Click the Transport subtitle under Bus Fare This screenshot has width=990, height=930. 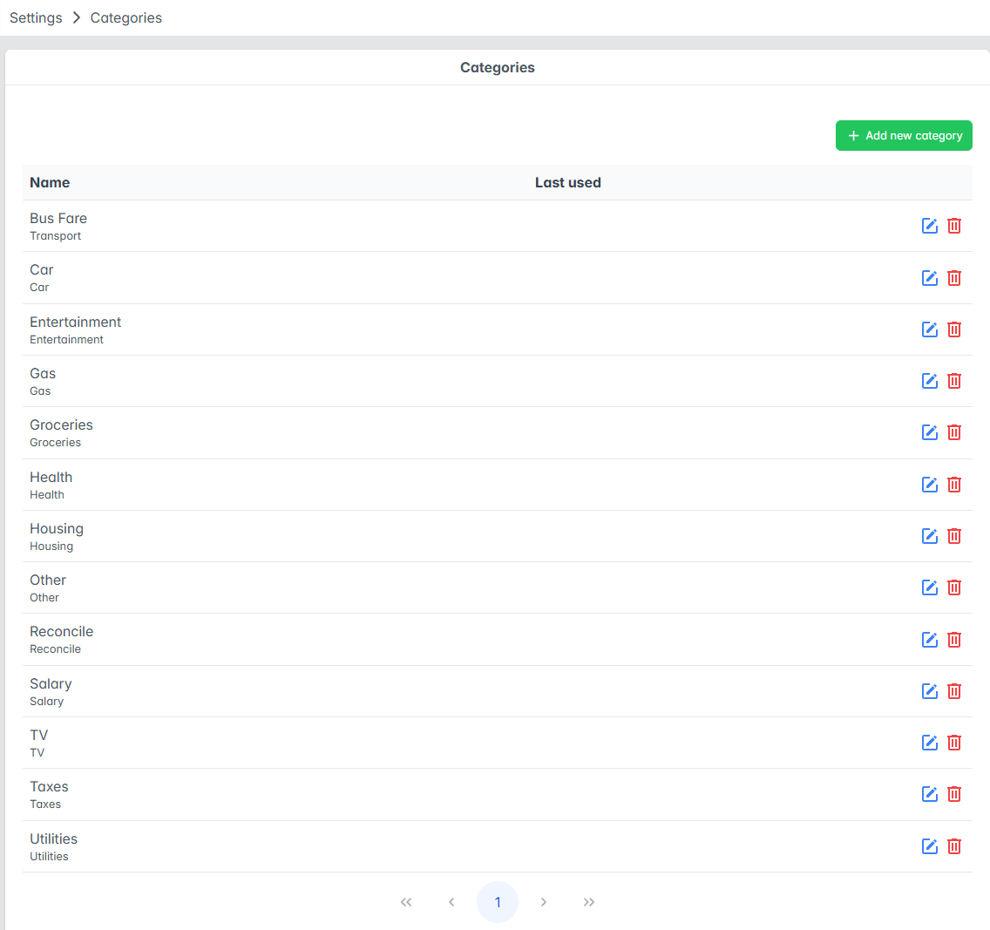(56, 236)
